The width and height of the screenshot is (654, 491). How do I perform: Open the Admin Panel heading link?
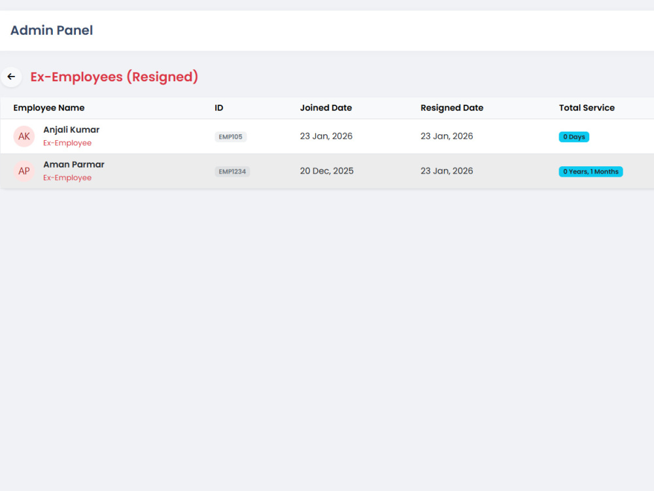point(51,30)
